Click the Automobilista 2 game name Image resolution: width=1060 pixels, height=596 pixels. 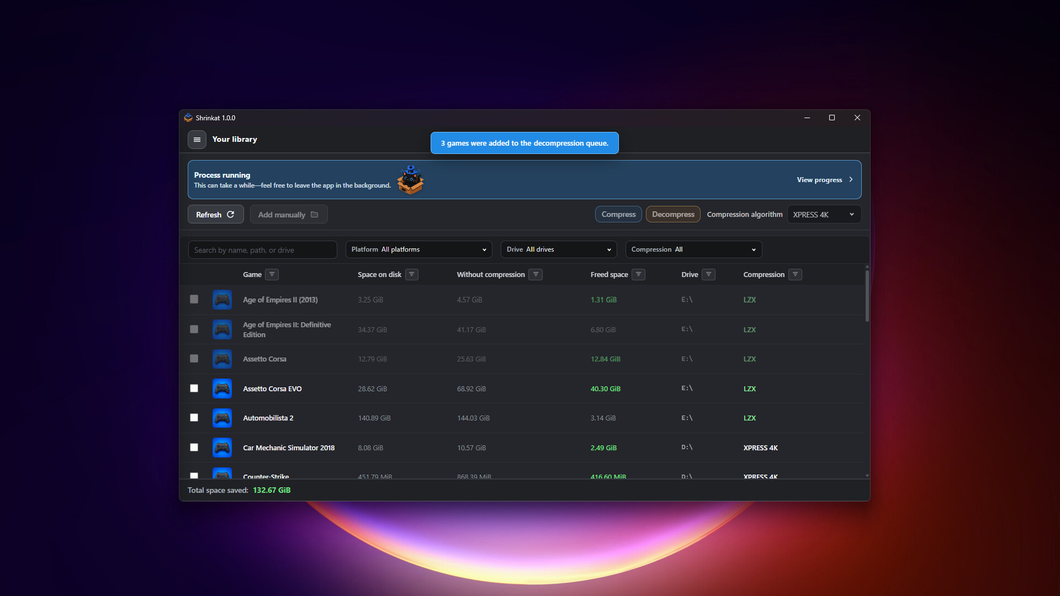[x=268, y=418]
